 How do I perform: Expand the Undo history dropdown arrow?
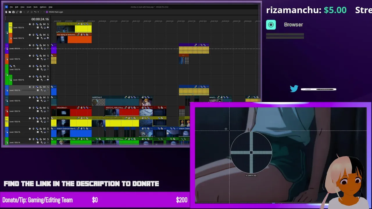click(x=37, y=12)
